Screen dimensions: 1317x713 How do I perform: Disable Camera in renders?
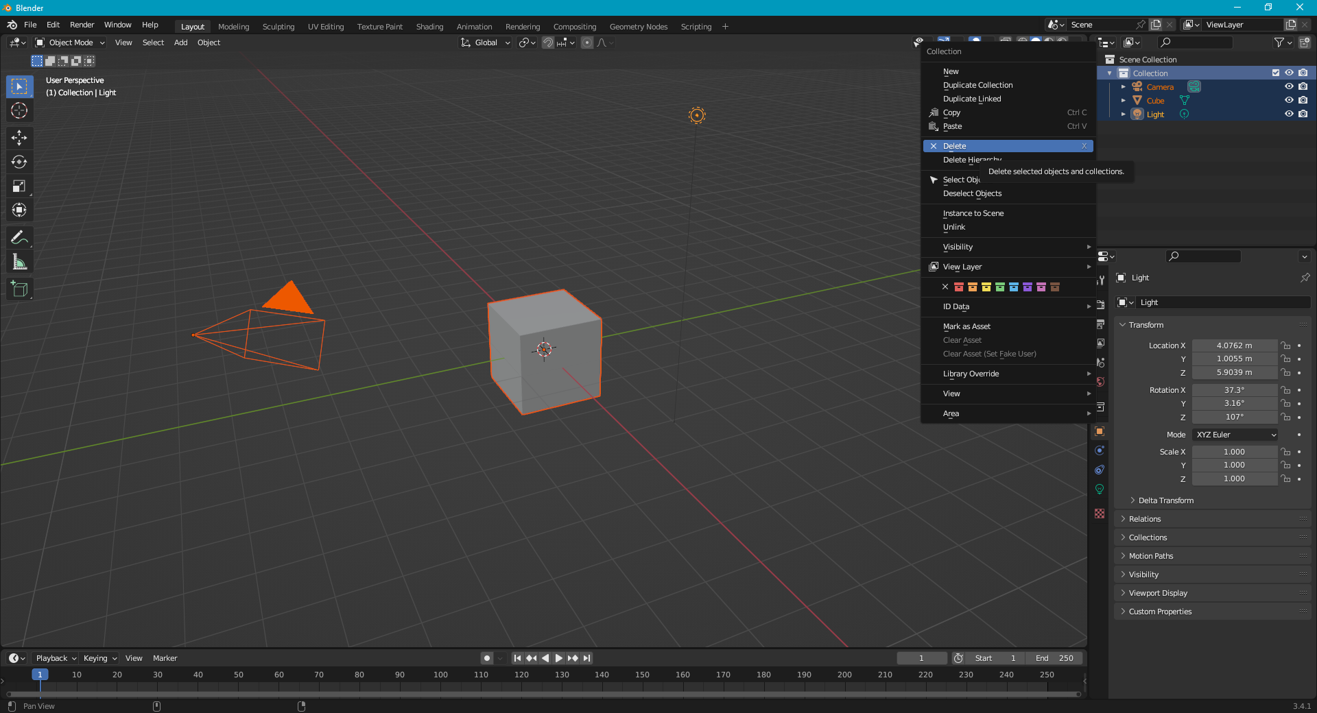click(x=1303, y=87)
